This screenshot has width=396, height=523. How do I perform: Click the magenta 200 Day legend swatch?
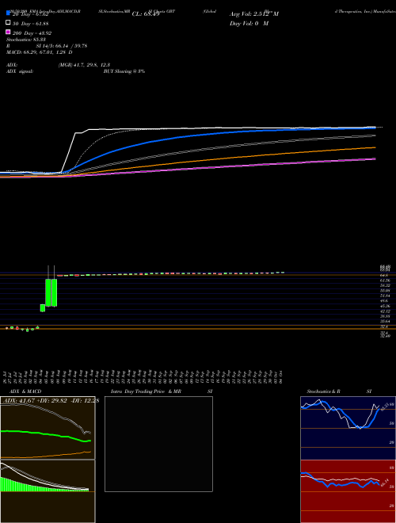click(x=8, y=32)
